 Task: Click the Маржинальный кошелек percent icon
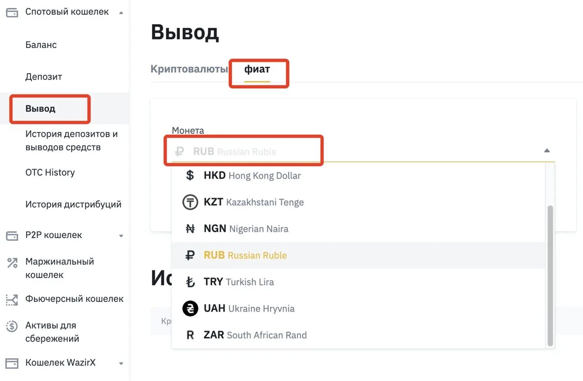point(12,263)
